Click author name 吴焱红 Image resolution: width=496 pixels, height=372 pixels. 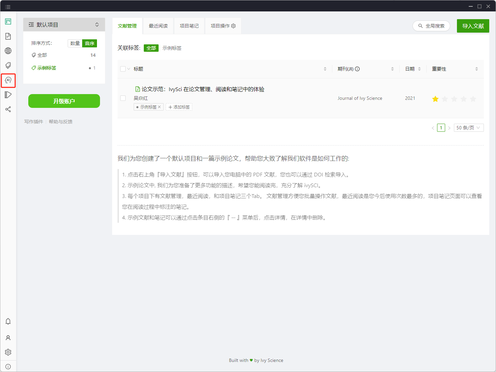click(141, 98)
